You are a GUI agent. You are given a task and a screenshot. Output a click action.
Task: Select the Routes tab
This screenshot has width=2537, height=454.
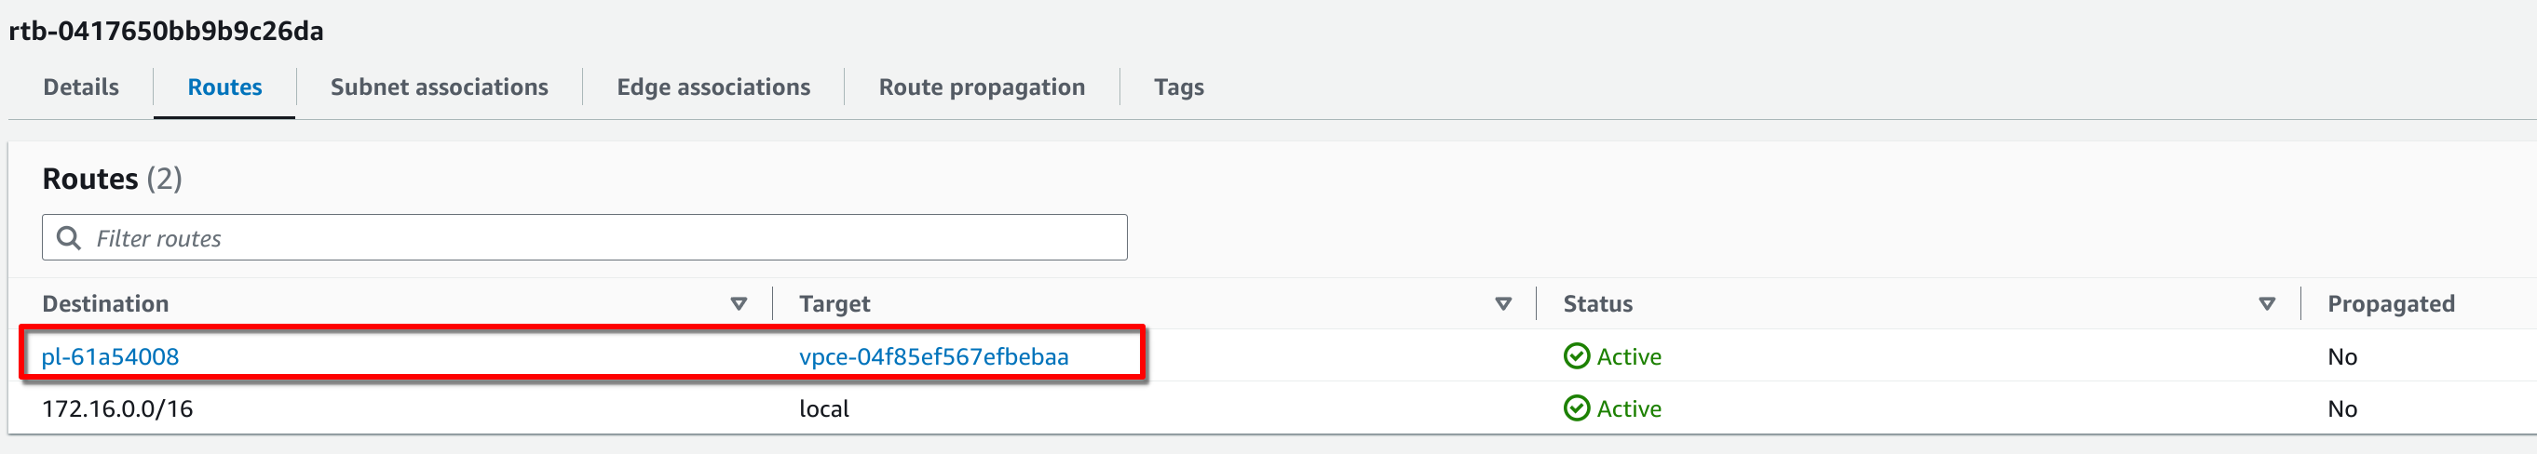pos(224,87)
